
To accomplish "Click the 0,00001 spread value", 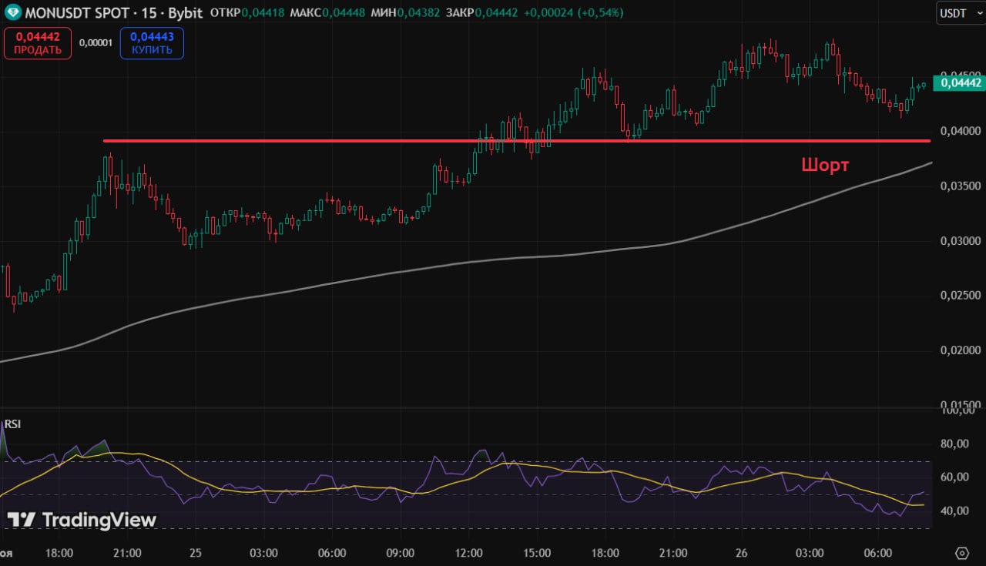I will [x=96, y=43].
